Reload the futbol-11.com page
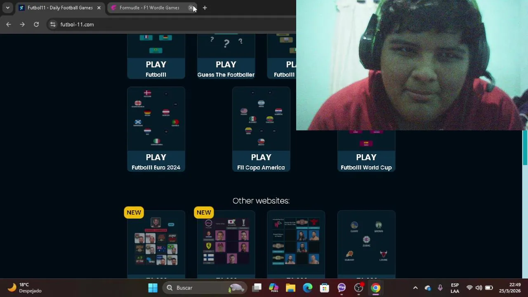 click(36, 24)
